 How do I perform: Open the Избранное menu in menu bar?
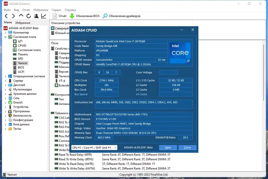[41, 10]
